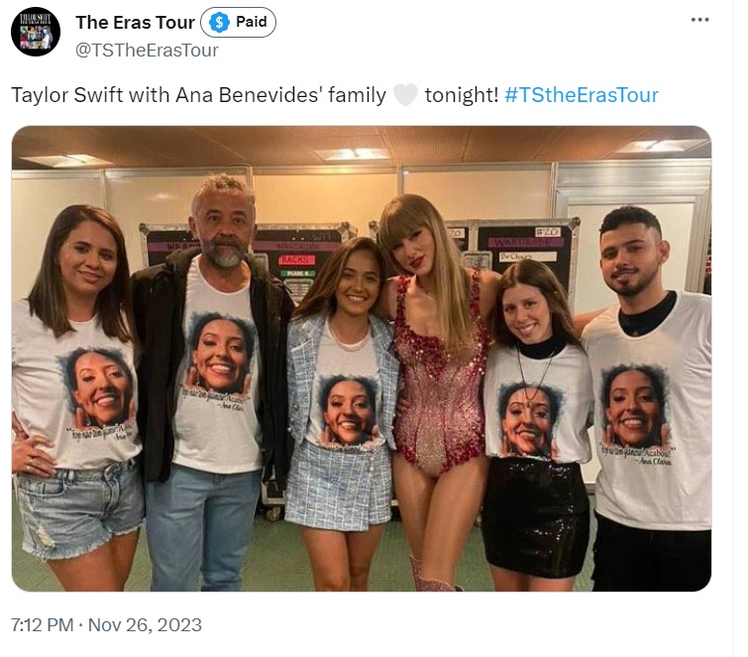Open The Eras Tour profile avatar

coord(36,32)
